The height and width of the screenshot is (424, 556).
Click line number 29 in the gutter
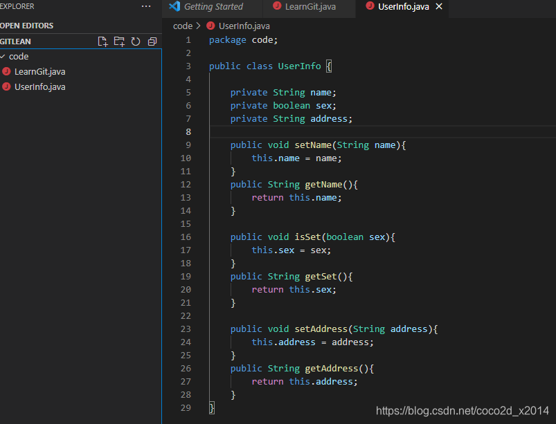186,407
